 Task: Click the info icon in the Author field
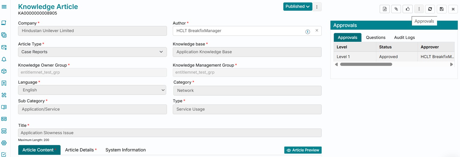[x=308, y=32]
